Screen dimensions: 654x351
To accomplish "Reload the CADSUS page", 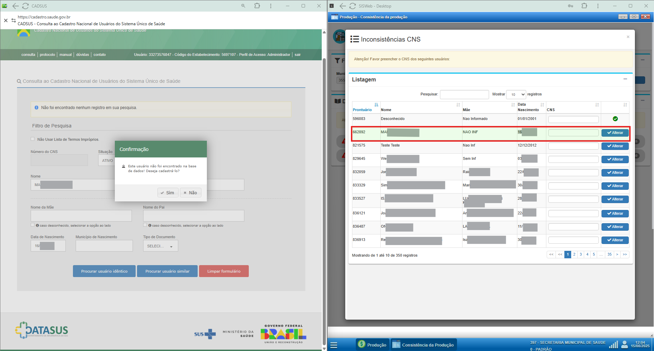I will [x=26, y=6].
